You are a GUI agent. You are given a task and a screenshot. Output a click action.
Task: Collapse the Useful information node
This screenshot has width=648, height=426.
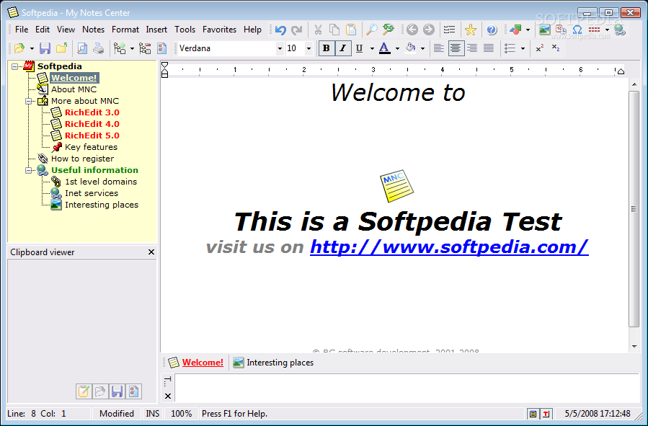[x=29, y=170]
